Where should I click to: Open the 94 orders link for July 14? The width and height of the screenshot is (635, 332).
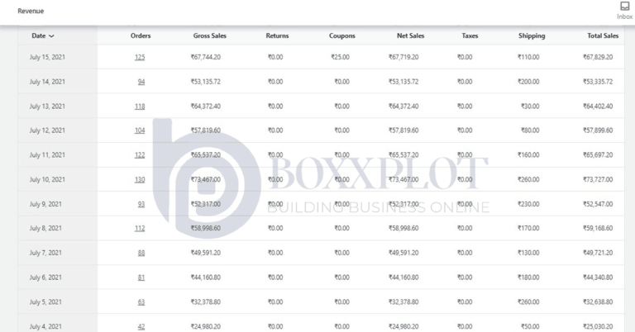pyautogui.click(x=141, y=82)
